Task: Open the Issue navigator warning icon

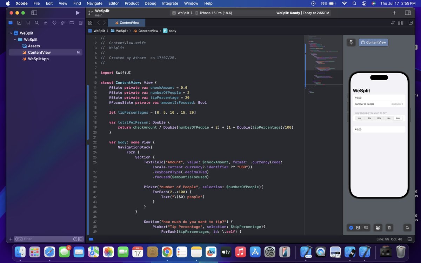Action: coord(46,22)
